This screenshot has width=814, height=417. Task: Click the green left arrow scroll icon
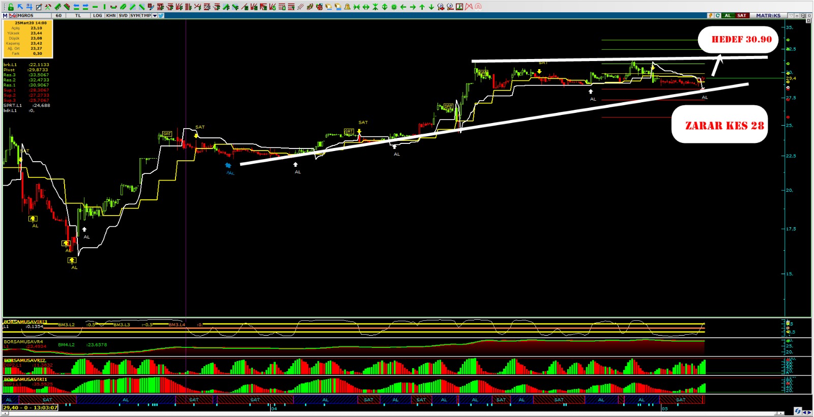(x=403, y=7)
